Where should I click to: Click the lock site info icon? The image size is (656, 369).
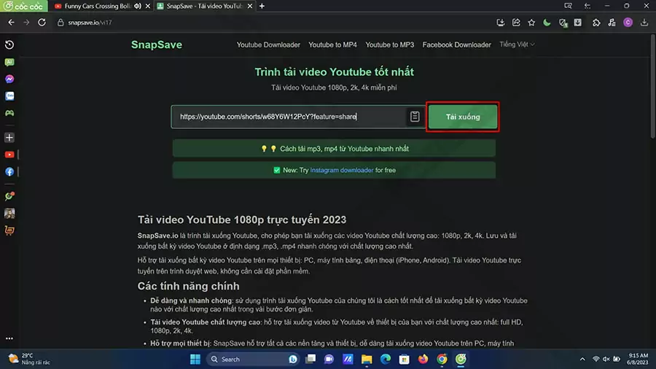point(60,23)
